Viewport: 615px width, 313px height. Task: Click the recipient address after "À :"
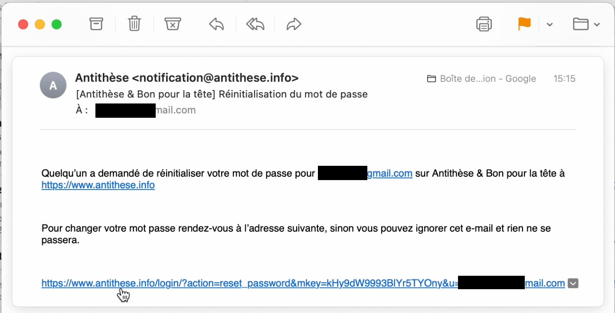(x=145, y=110)
